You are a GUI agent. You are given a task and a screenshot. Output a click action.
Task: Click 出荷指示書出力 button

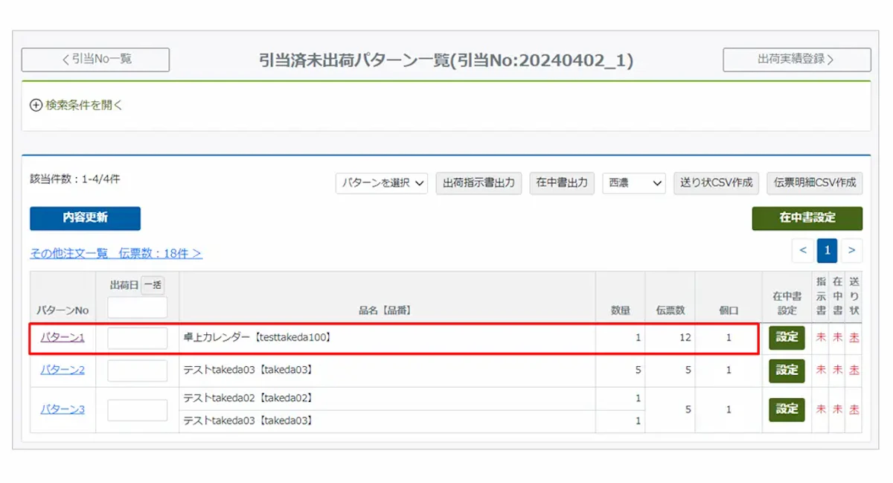478,183
